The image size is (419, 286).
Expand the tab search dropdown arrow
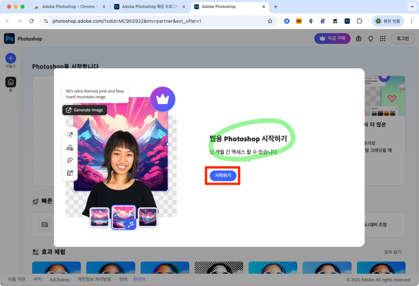point(412,7)
